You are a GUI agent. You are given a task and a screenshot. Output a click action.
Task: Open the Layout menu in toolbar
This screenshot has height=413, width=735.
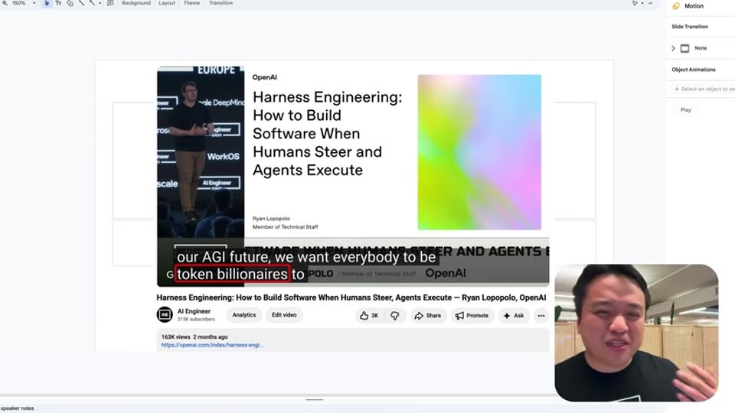click(167, 3)
